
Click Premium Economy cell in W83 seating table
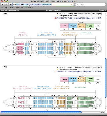81,26
